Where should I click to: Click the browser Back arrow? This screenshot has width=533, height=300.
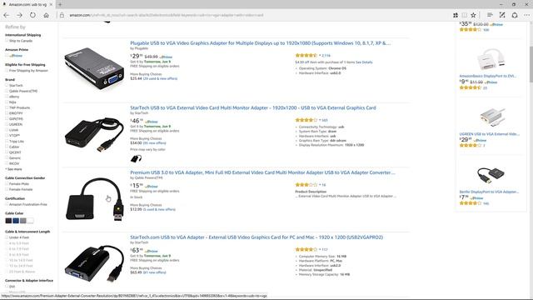pyautogui.click(x=6, y=15)
